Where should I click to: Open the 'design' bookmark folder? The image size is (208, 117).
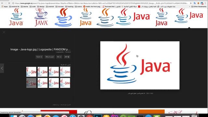(41, 6)
